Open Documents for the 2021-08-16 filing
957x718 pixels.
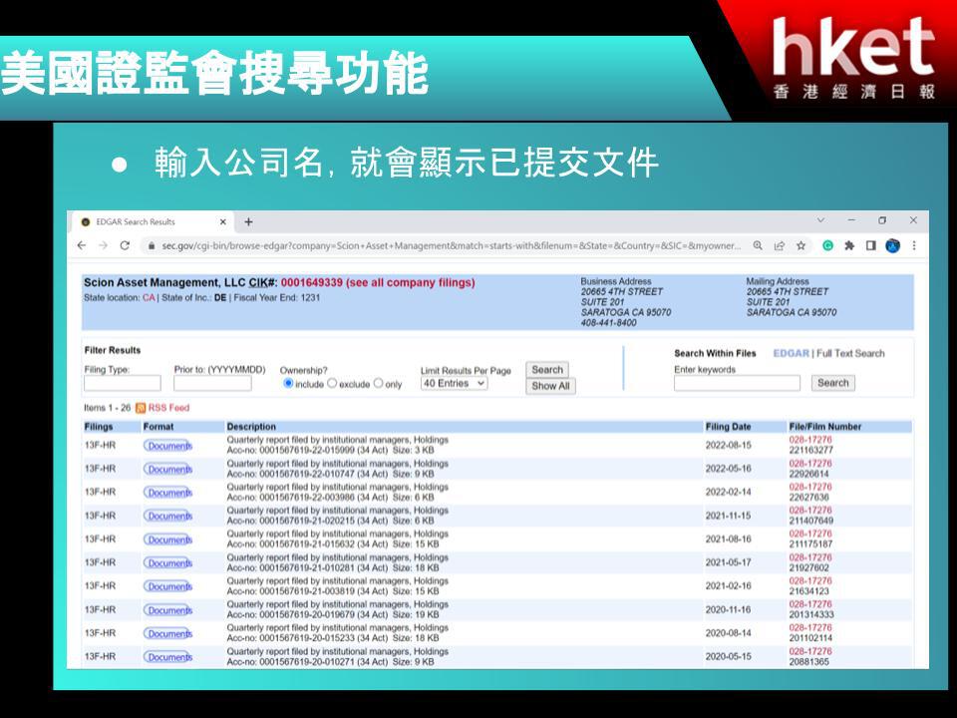click(x=168, y=539)
